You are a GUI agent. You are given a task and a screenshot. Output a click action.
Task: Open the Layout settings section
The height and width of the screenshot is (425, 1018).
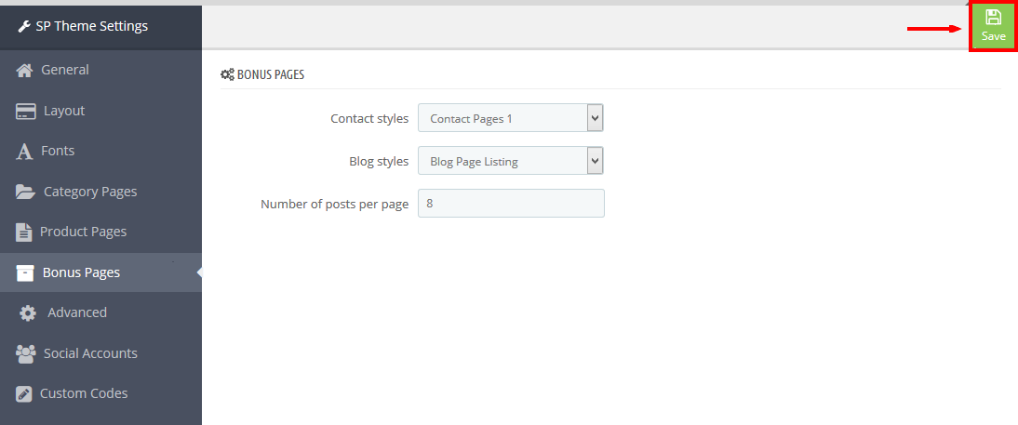tap(100, 111)
